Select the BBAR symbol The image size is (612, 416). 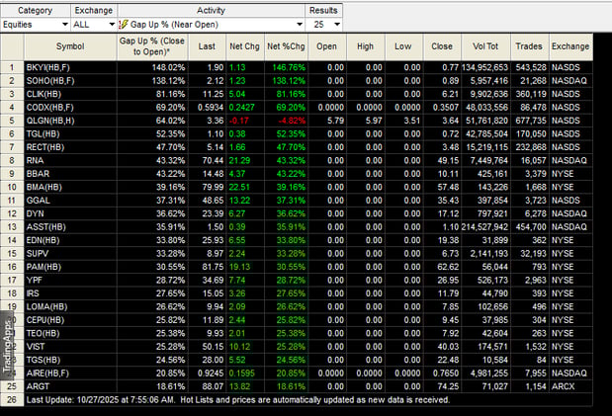(38, 174)
